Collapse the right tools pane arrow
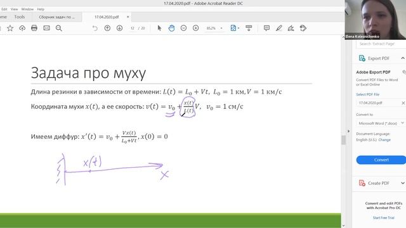Screen dimensions: 406x228 [348, 131]
